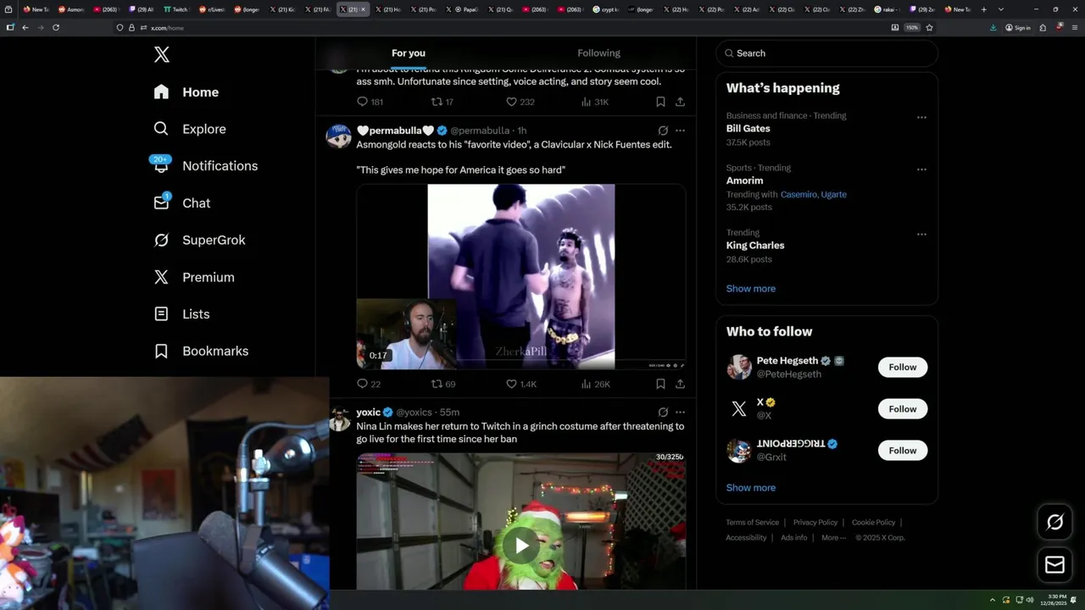The image size is (1085, 610).
Task: Open the yoxic display name link
Action: pyautogui.click(x=369, y=413)
